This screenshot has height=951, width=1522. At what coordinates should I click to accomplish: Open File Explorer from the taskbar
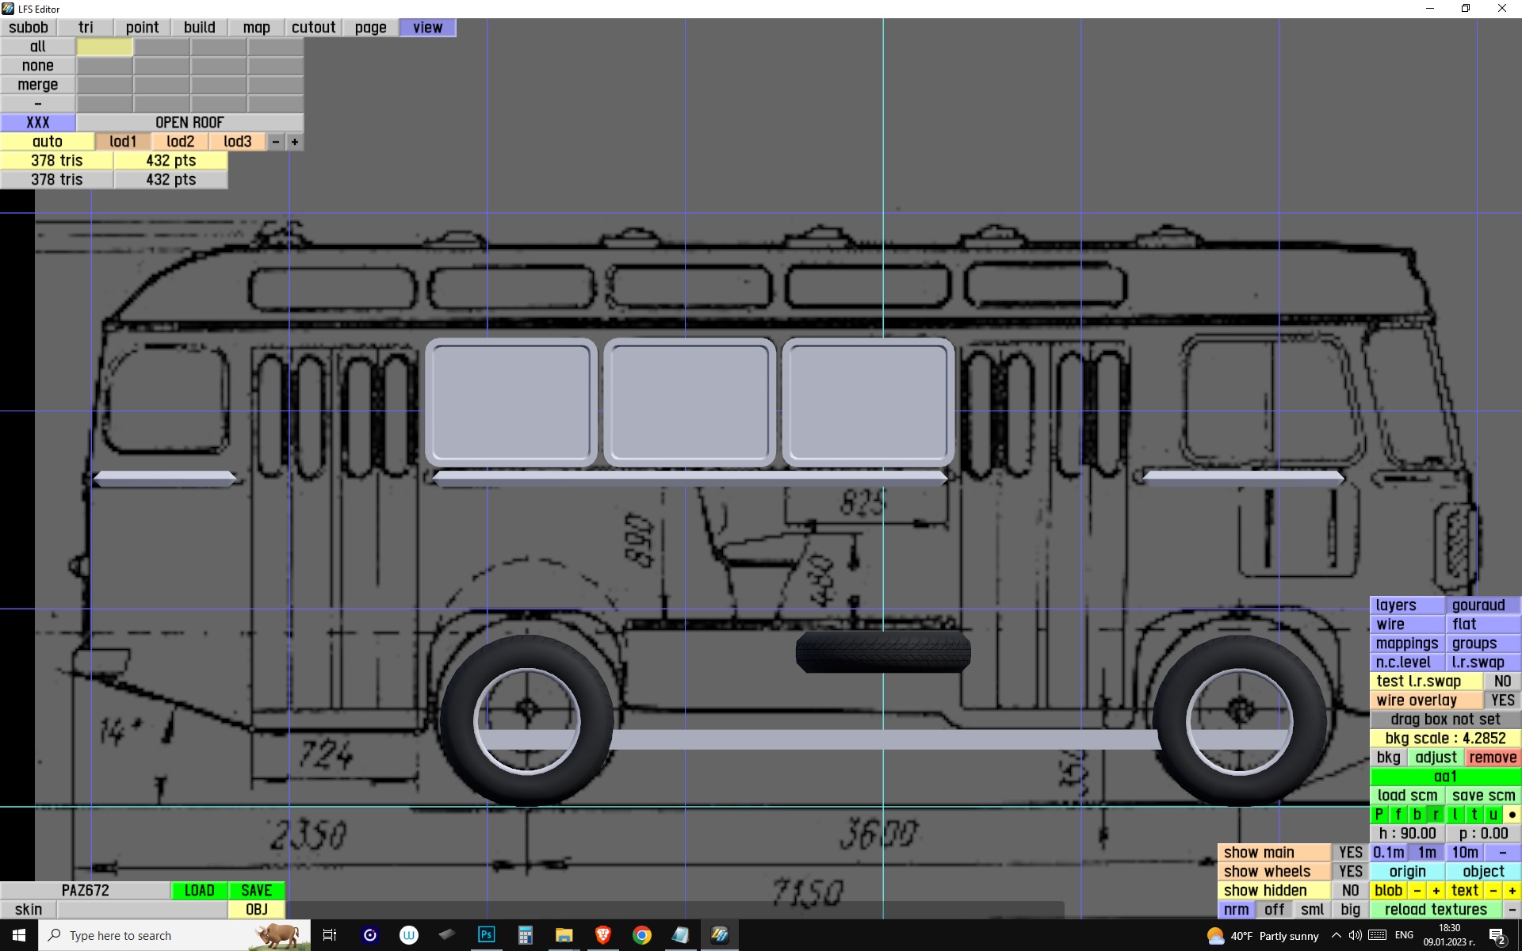[564, 935]
